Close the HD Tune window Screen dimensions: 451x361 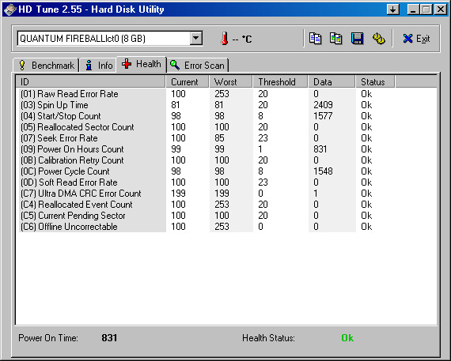click(x=441, y=9)
